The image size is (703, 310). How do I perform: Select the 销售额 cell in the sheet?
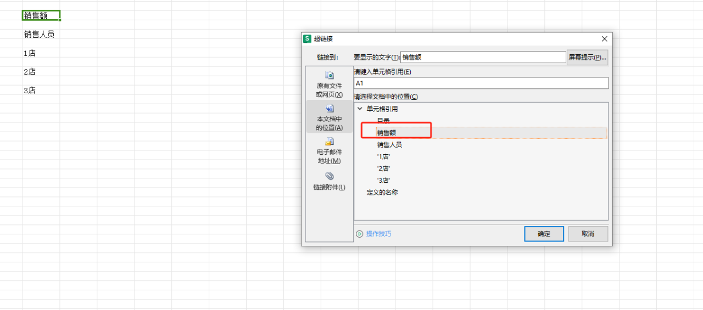(x=41, y=15)
